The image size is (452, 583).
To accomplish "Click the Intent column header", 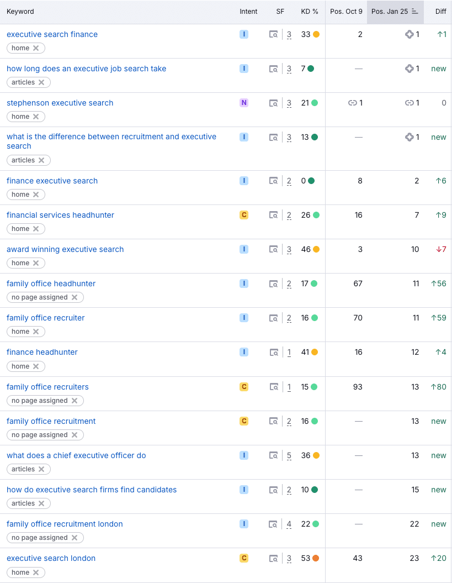I will 248,12.
